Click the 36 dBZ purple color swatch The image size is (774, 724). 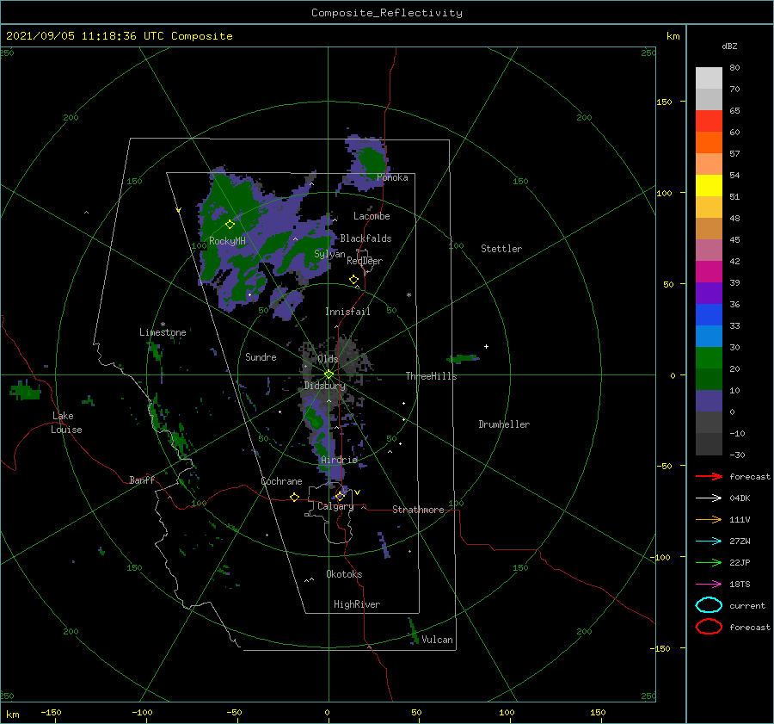709,294
